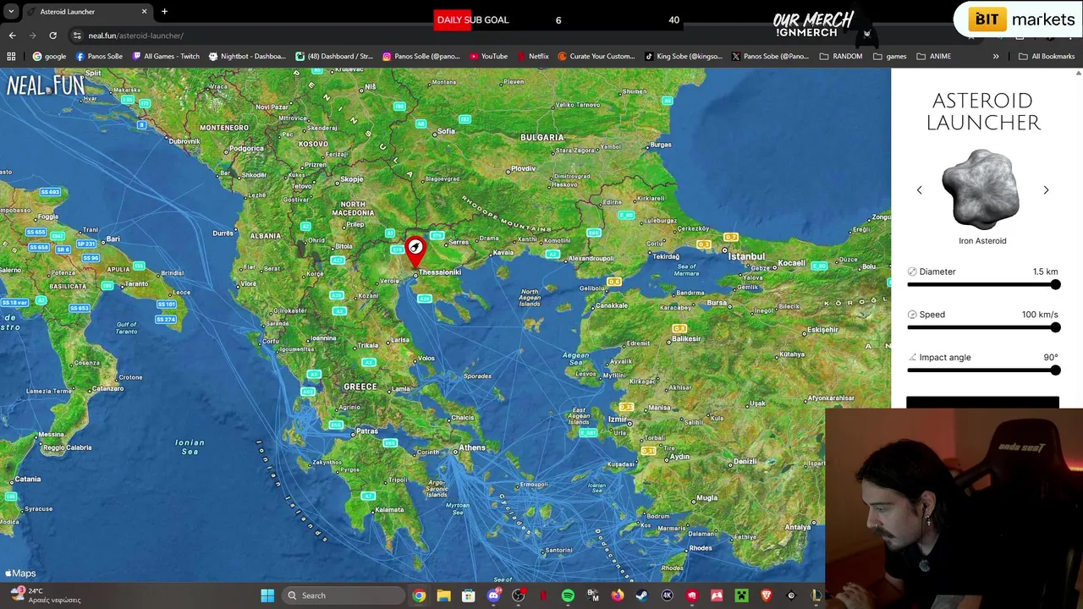Adjust the Speed slider handle
Screen dimensions: 1083x609
(x=1055, y=327)
